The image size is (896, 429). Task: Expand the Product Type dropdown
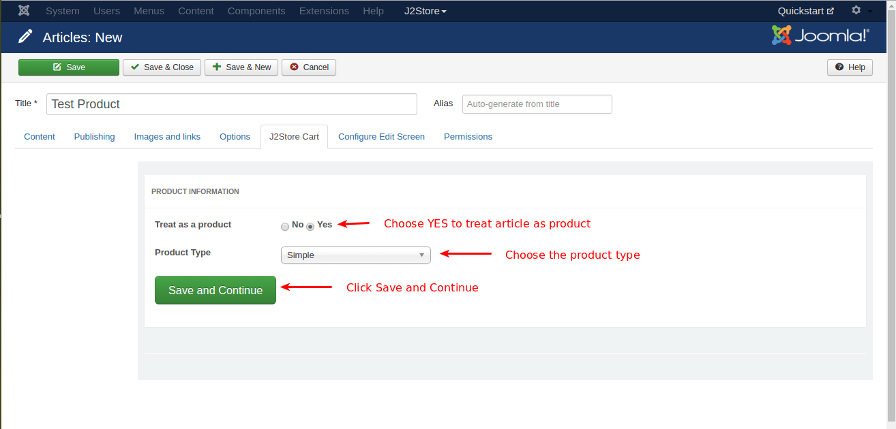[x=355, y=255]
